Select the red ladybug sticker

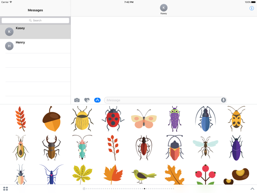coord(113,119)
